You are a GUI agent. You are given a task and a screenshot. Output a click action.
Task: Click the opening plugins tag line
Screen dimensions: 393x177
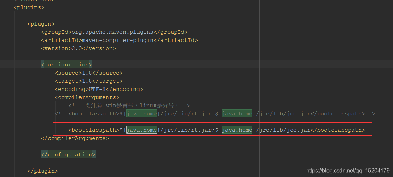(x=29, y=7)
